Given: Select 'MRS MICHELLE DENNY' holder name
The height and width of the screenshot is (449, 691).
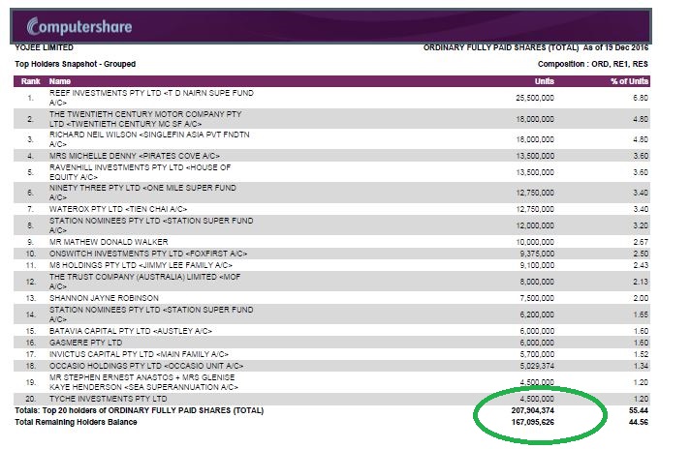Looking at the screenshot, I should pos(135,156).
